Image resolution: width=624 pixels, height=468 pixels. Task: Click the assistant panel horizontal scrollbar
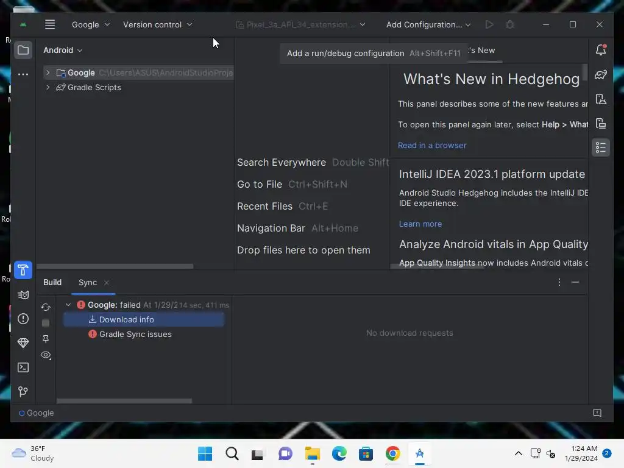pos(437,266)
